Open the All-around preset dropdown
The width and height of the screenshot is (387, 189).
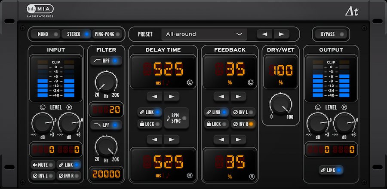coord(204,34)
